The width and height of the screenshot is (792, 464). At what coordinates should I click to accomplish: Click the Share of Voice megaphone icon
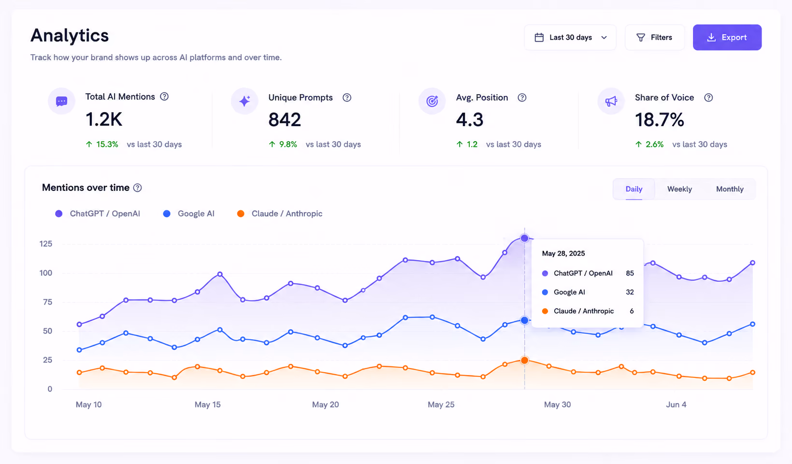click(x=611, y=101)
